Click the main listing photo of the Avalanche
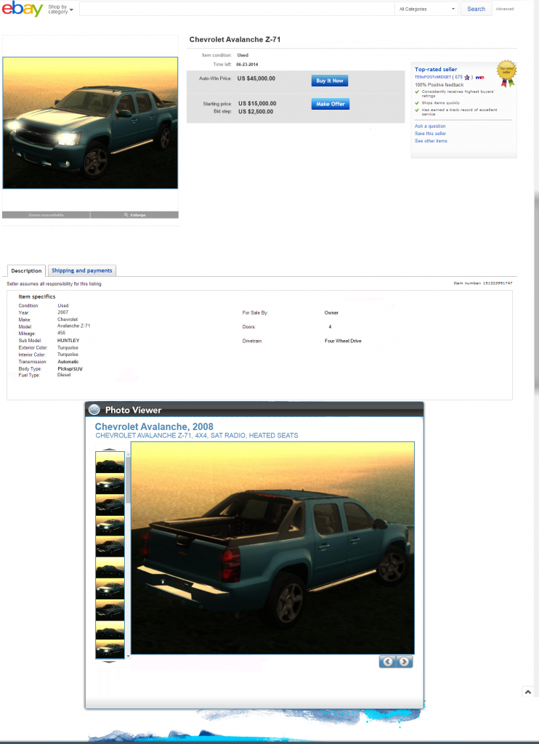The width and height of the screenshot is (539, 744). [90, 123]
